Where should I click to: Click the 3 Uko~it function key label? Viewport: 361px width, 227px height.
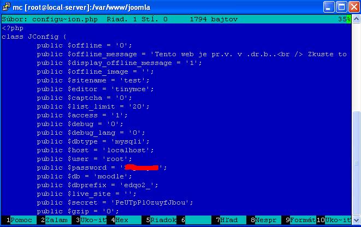91,220
